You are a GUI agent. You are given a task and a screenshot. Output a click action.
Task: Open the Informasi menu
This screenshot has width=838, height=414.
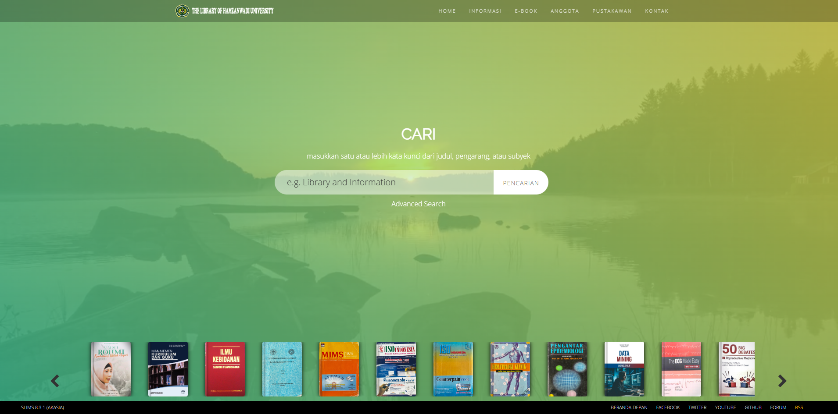(x=485, y=11)
